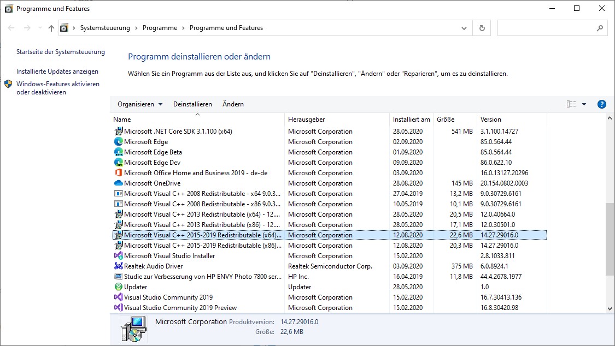
Task: Click the install date 16.04.2019
Action: coord(408,276)
